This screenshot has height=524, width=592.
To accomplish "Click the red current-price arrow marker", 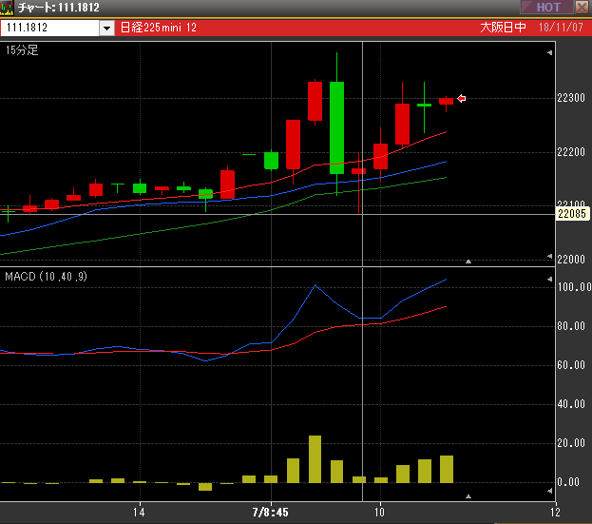I will (x=462, y=98).
